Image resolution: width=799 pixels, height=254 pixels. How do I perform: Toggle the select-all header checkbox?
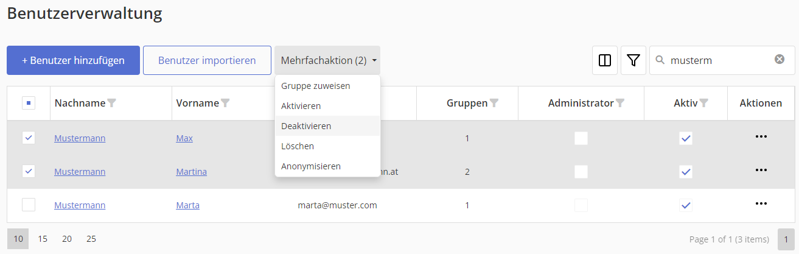coord(29,104)
